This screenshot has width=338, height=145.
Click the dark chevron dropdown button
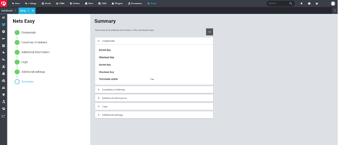[x=209, y=32]
